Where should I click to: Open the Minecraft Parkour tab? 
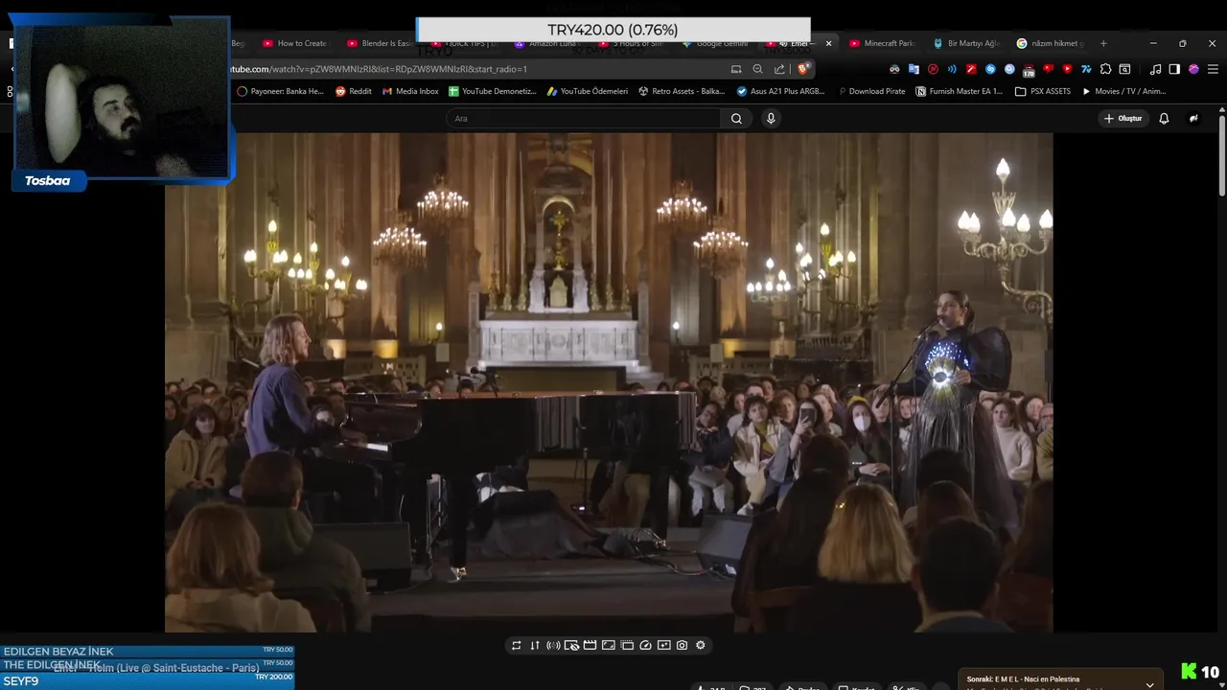(882, 43)
